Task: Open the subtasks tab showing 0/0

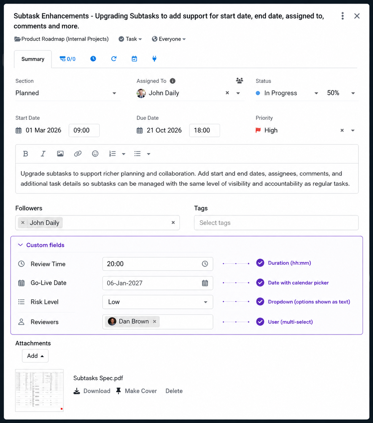Action: pos(67,59)
